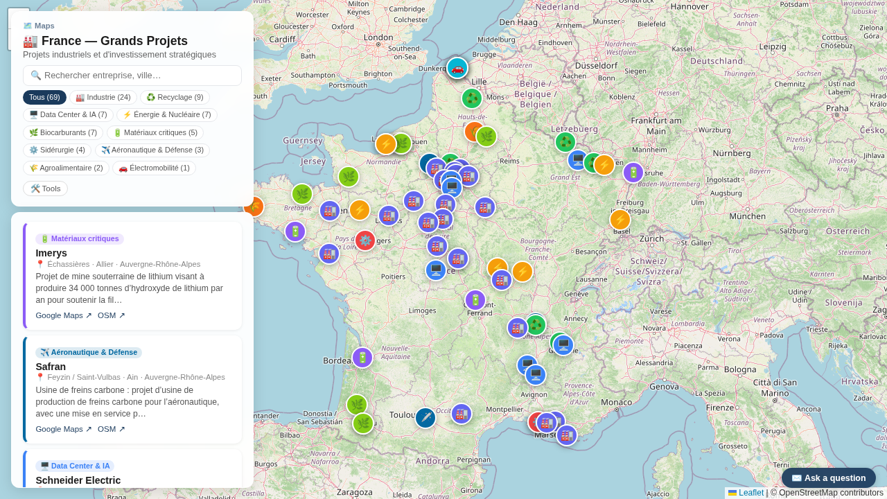This screenshot has width=887, height=499.
Task: Filter by Industrie (24)
Action: tap(103, 98)
